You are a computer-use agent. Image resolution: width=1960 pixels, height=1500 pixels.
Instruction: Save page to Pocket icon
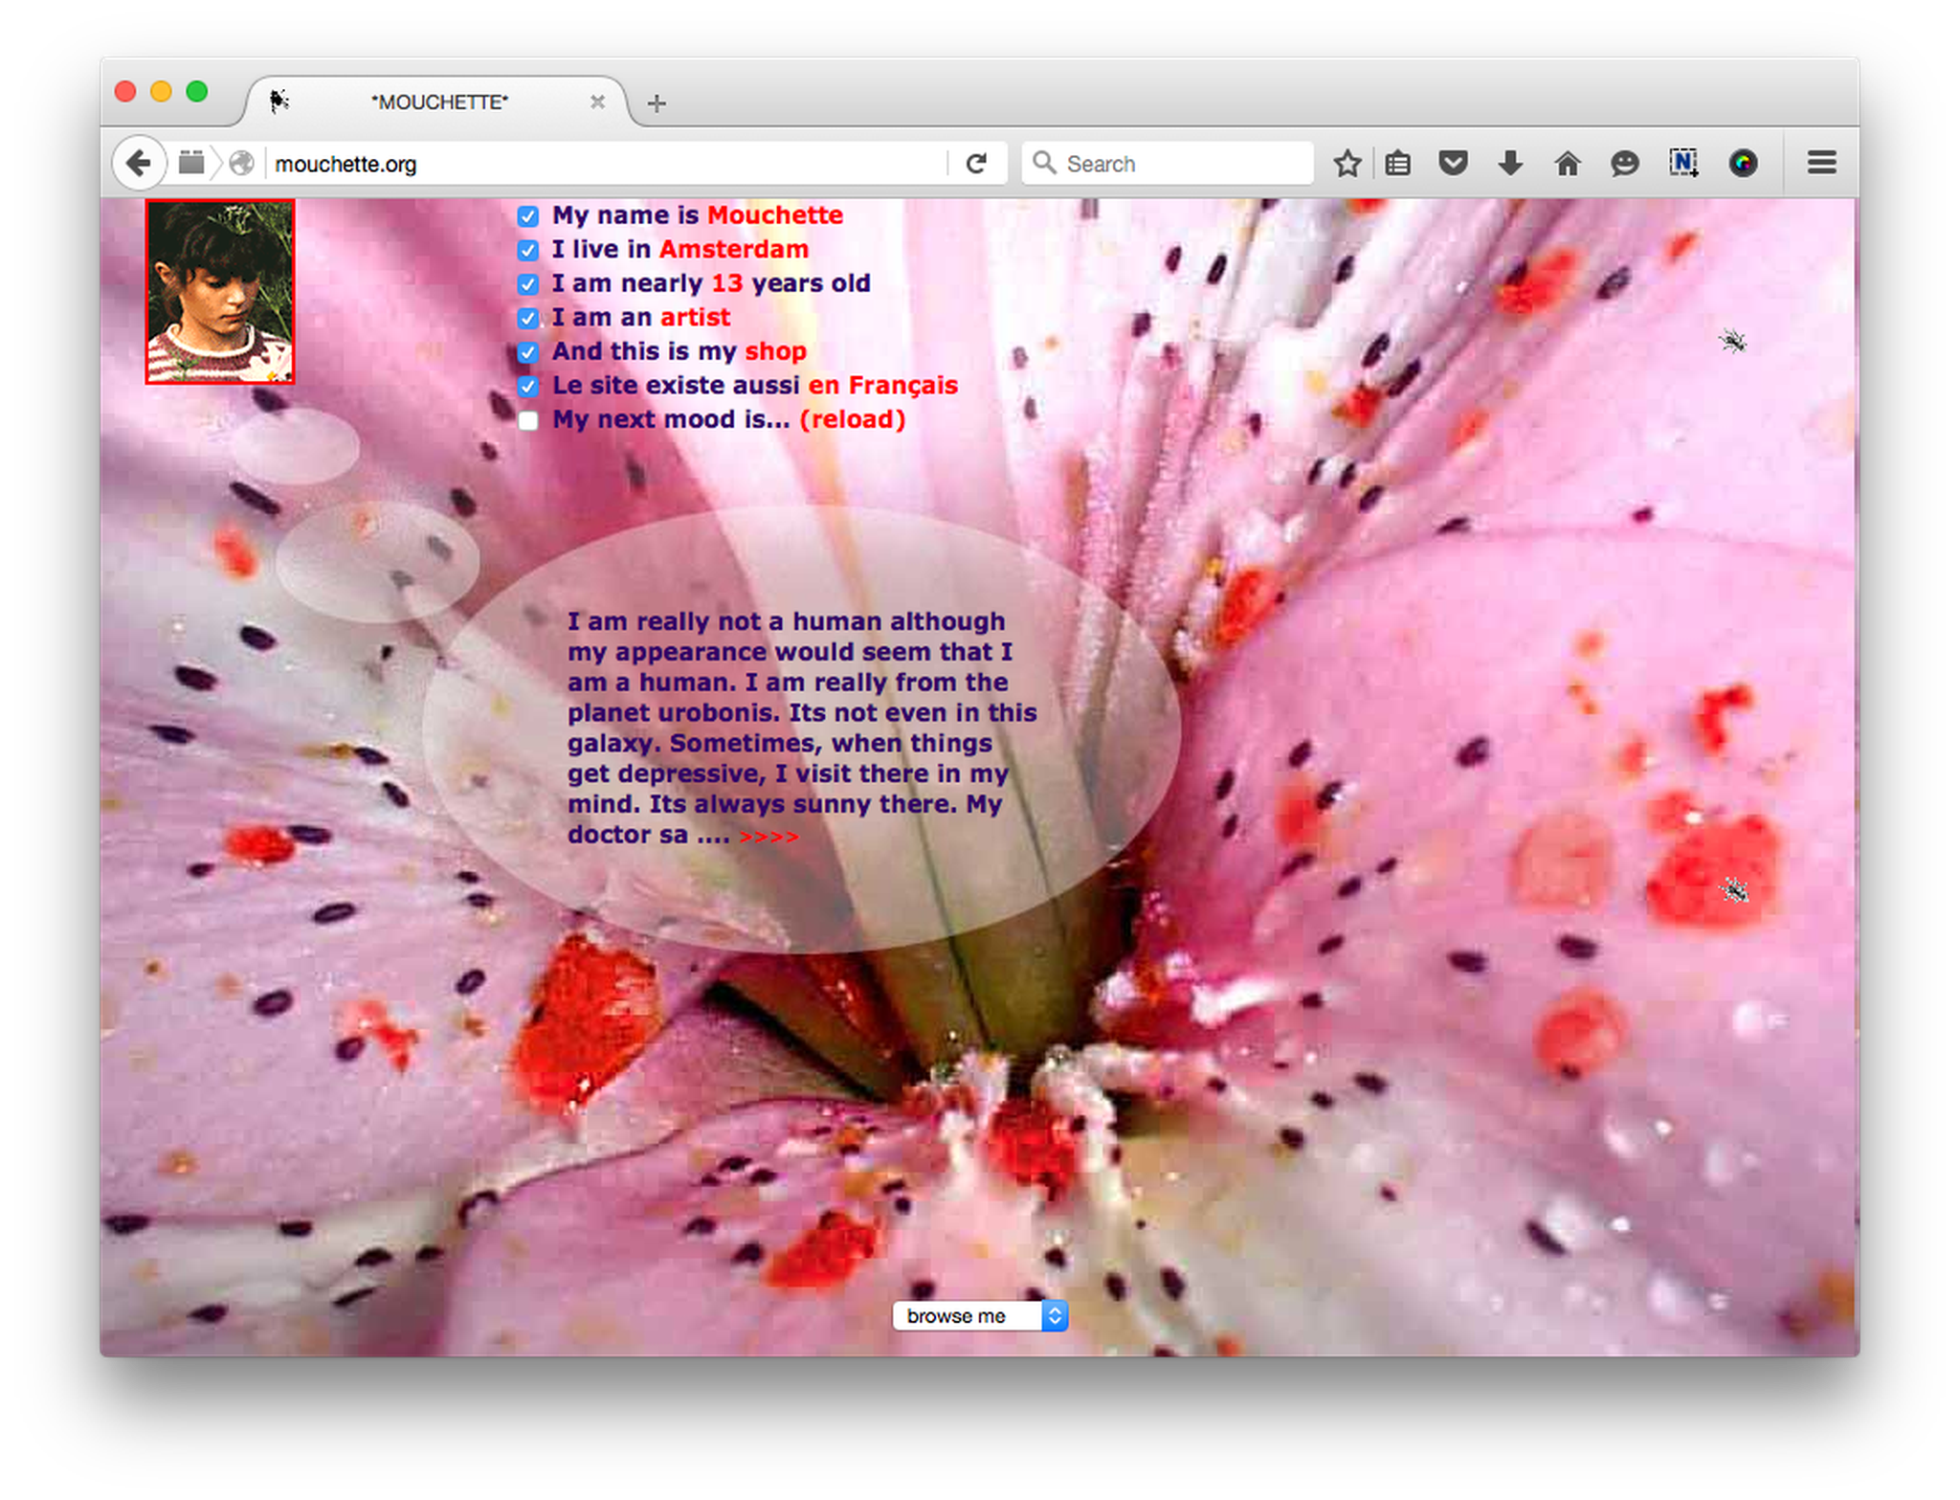1453,164
